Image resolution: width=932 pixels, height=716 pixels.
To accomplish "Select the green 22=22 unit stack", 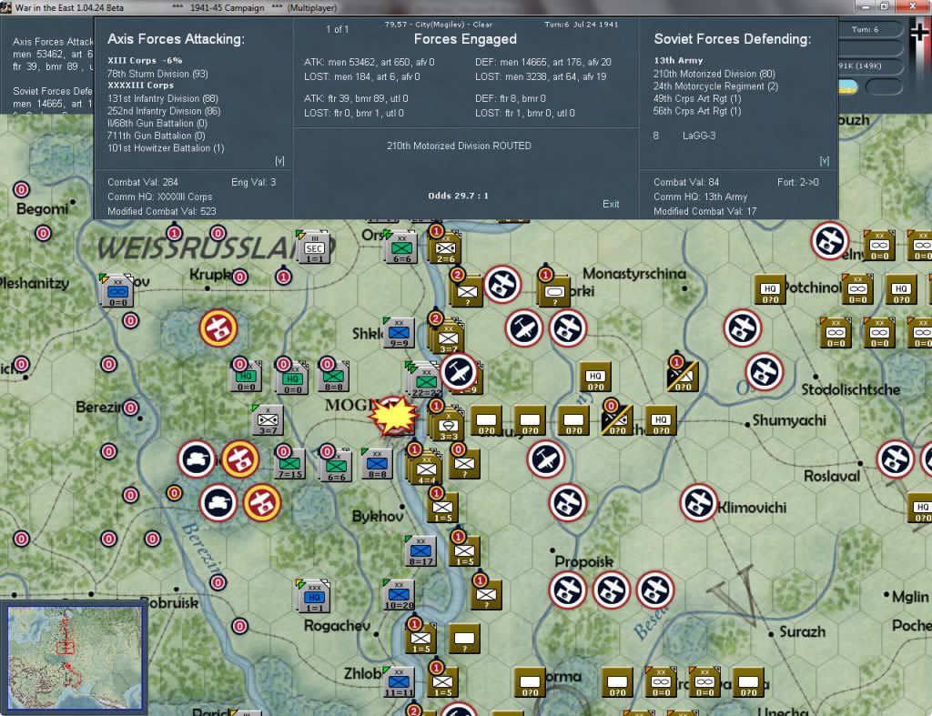I will [x=426, y=380].
